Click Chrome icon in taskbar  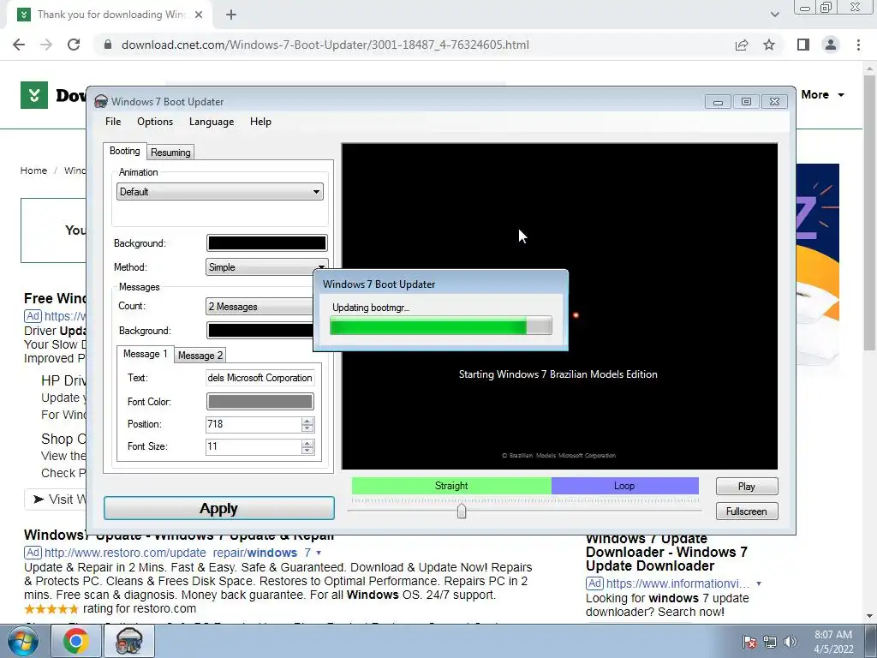point(75,641)
